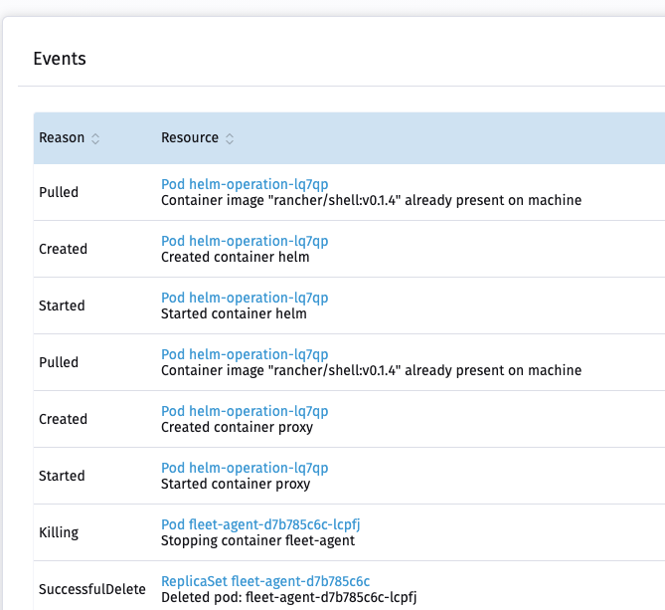Open Pod helm-operation-lq7qp link above 'Started container helm'

[245, 298]
